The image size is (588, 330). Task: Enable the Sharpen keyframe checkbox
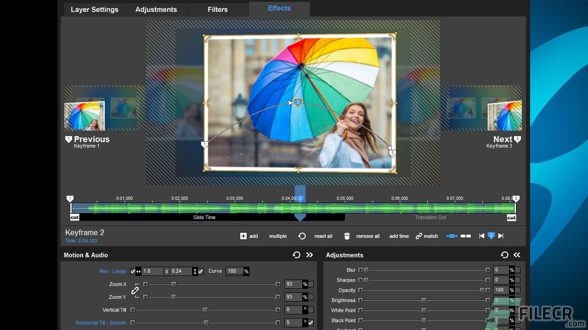(518, 280)
